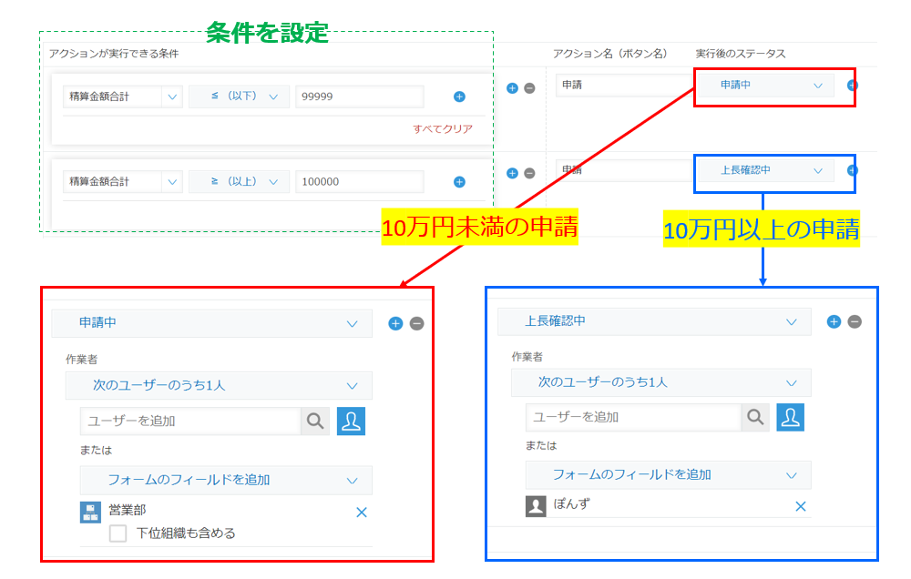Remove 営業部 with its X button
Viewport: 911px width, 579px height.
pos(361,512)
